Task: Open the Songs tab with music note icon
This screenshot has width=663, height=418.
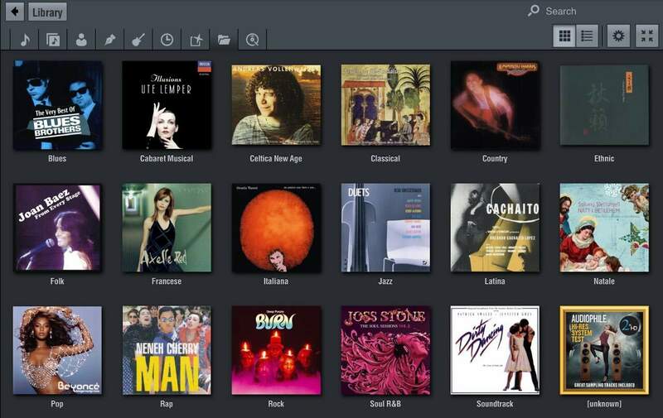Action: 24,39
